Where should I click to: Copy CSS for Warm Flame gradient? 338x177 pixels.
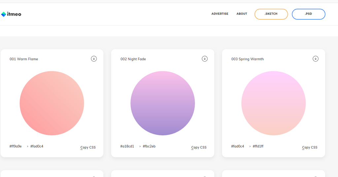point(88,147)
